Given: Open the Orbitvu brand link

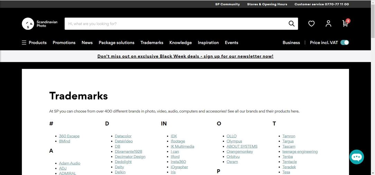Looking at the screenshot, I should (233, 157).
